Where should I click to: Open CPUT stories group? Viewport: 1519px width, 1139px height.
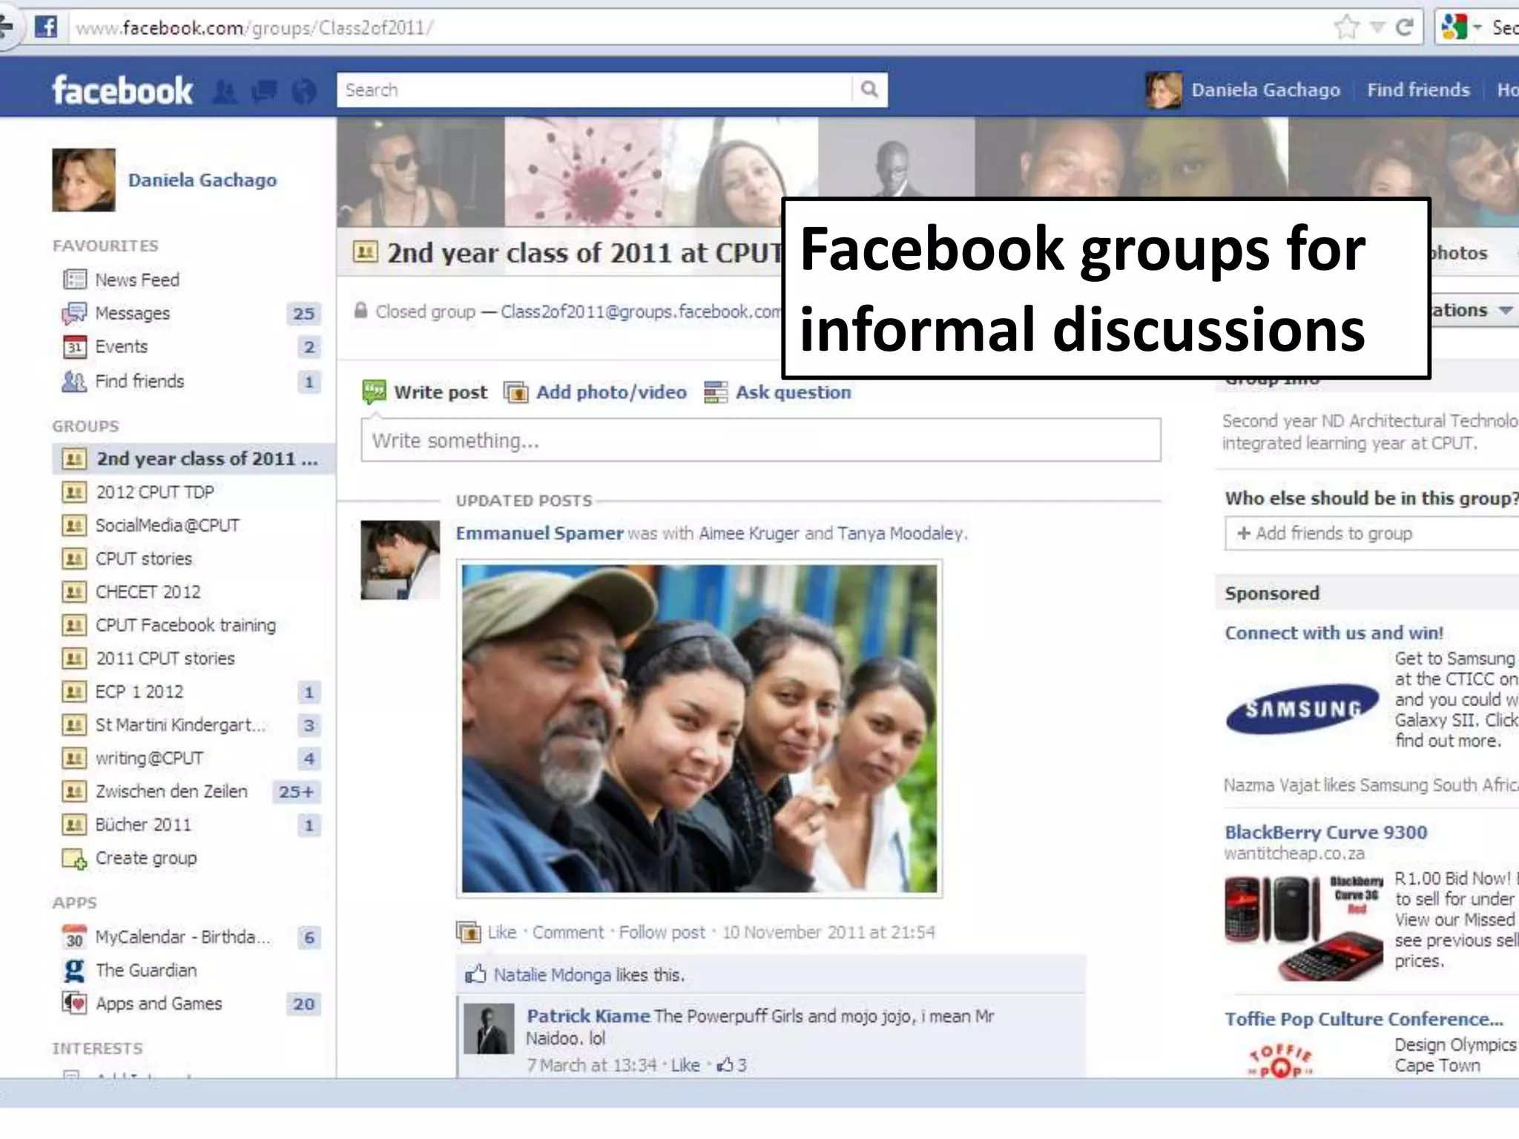143,558
